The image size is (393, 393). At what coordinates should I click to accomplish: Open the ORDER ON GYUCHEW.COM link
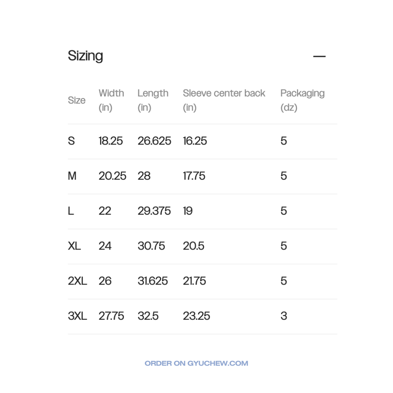point(196,363)
